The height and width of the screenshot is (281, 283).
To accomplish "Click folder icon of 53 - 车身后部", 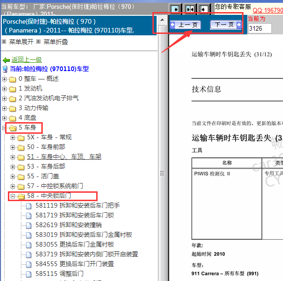I will pos(21,167).
